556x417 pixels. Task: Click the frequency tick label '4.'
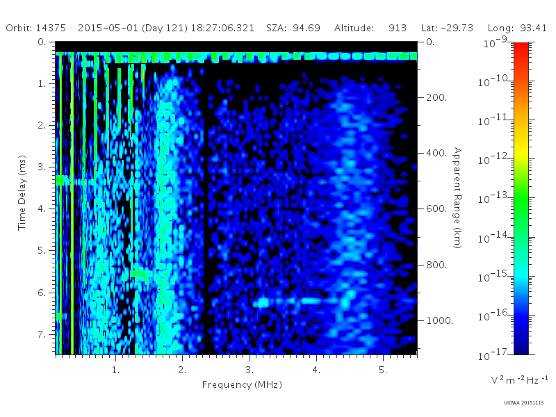click(x=316, y=370)
